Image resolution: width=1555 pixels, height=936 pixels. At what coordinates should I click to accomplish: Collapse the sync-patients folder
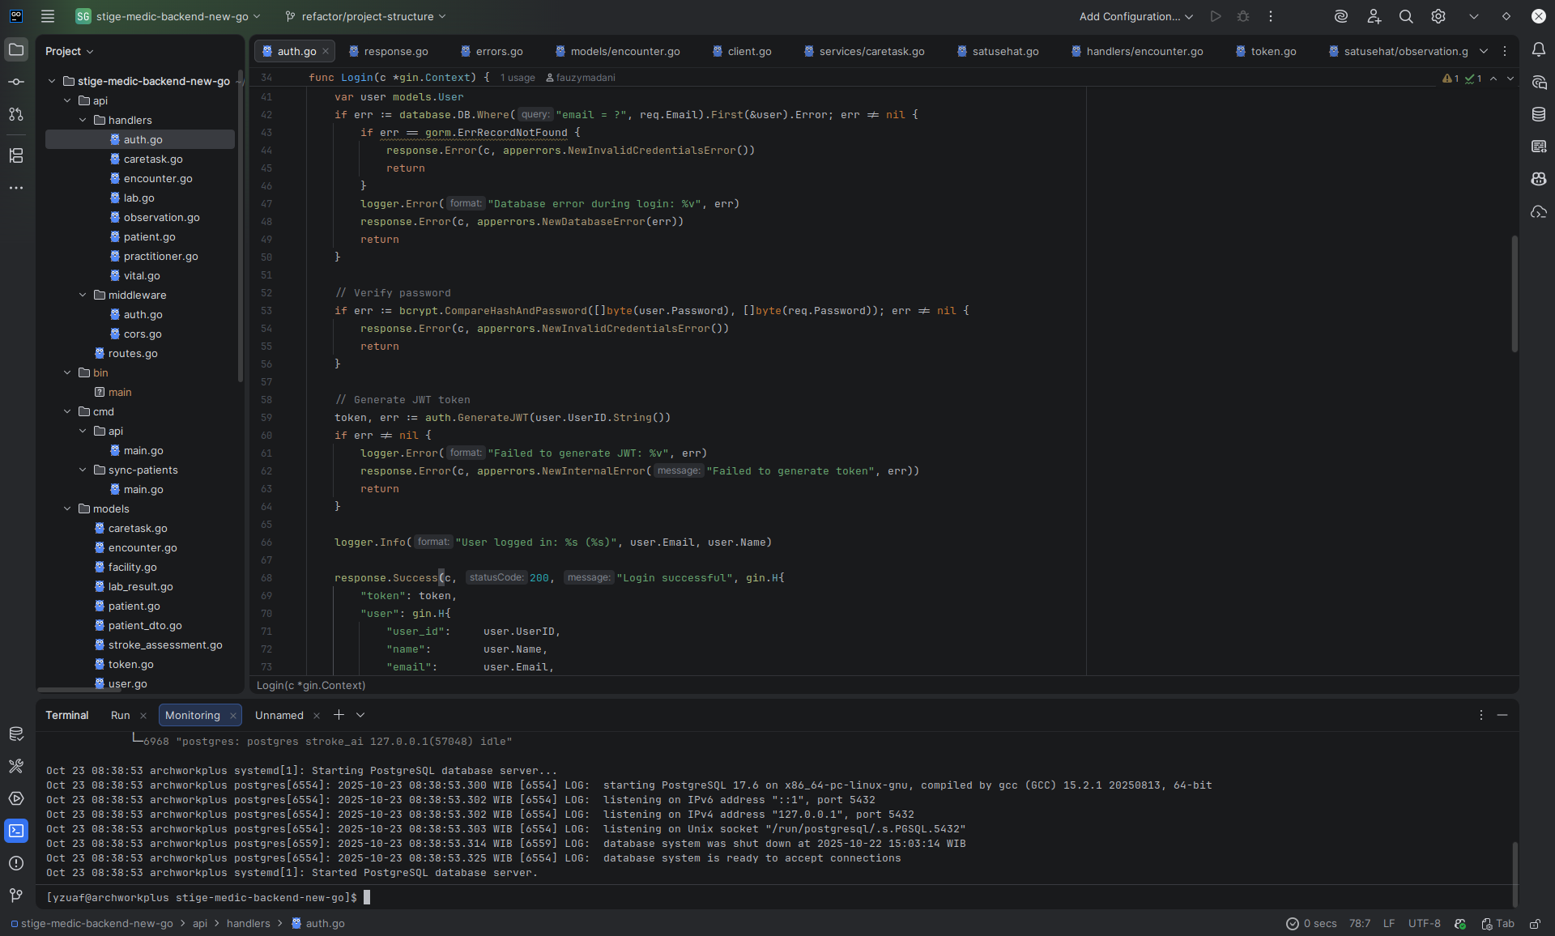(83, 470)
